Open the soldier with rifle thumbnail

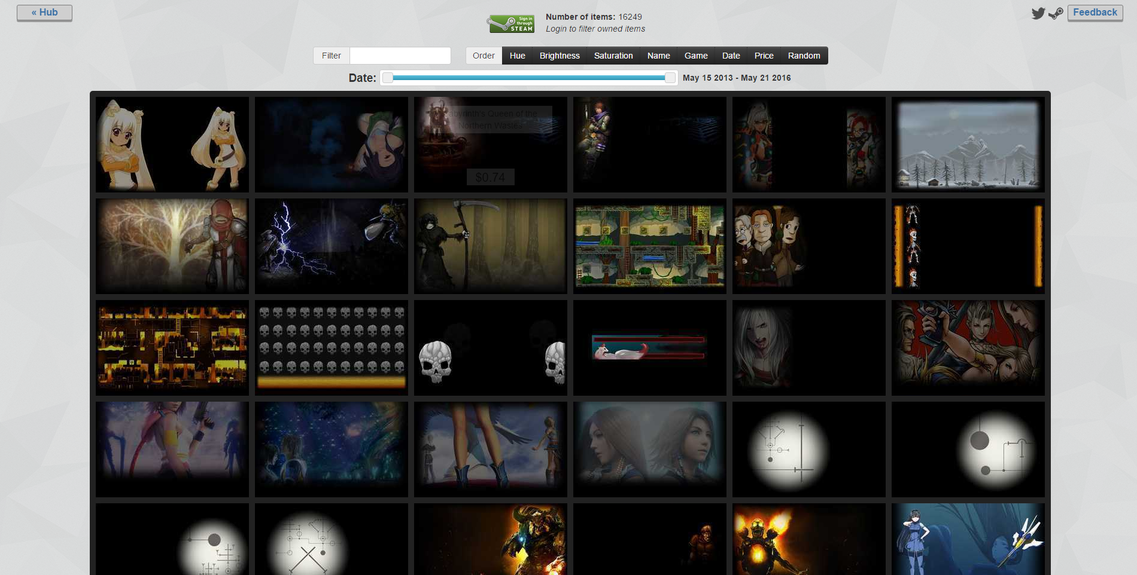tap(650, 145)
